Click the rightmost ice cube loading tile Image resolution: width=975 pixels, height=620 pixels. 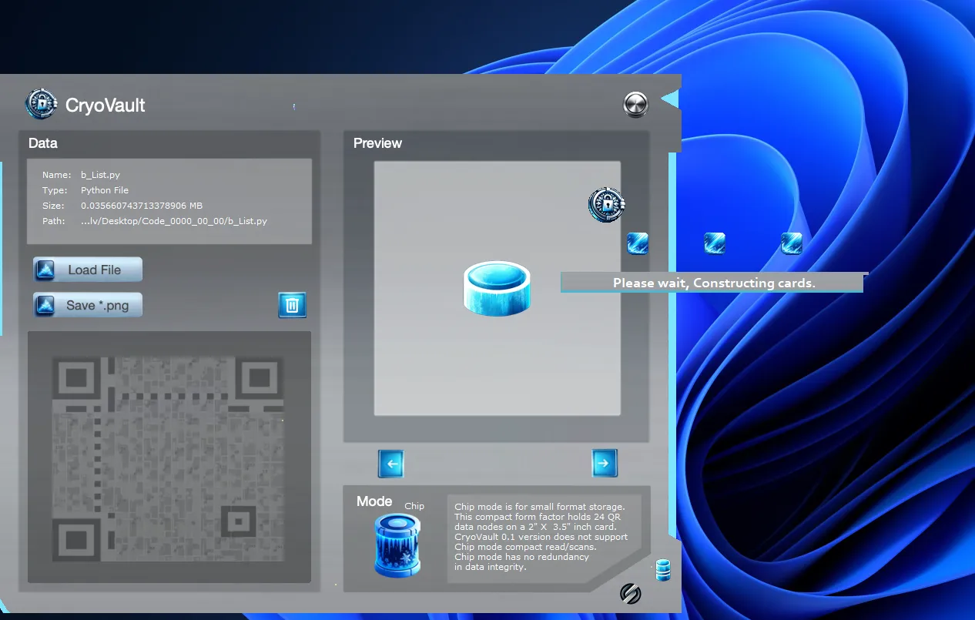[791, 243]
